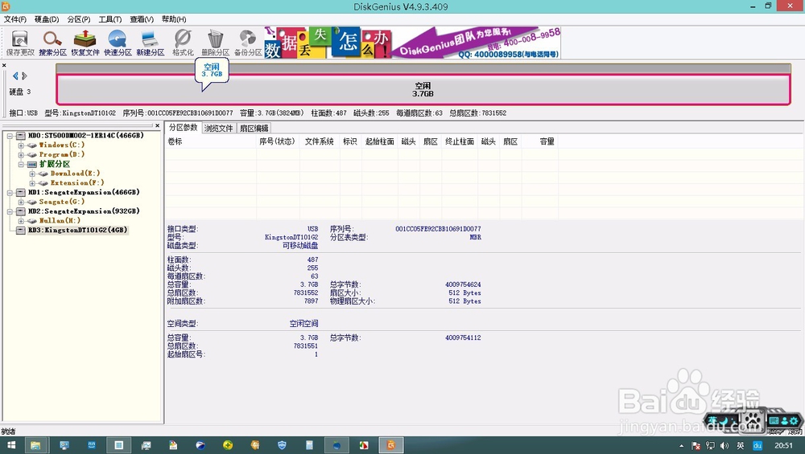This screenshot has height=454, width=805.
Task: Go to next disk with right arrow
Action: click(24, 76)
